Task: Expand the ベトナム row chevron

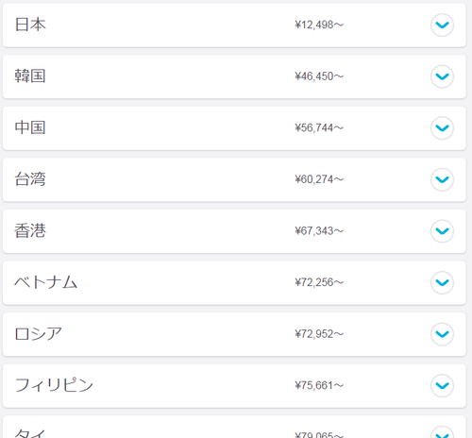Action: pyautogui.click(x=442, y=282)
